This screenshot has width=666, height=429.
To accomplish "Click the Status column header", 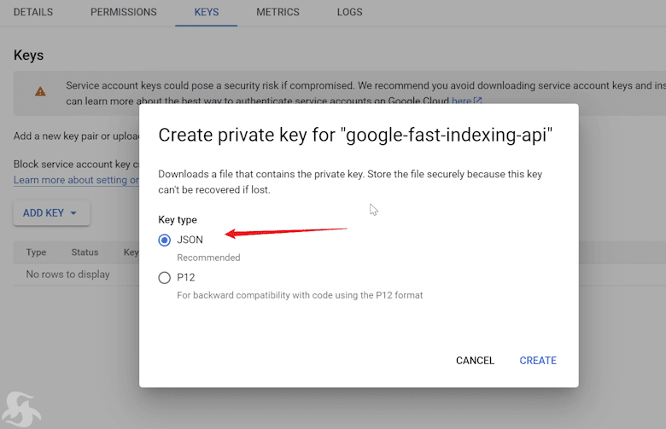I will coord(85,252).
